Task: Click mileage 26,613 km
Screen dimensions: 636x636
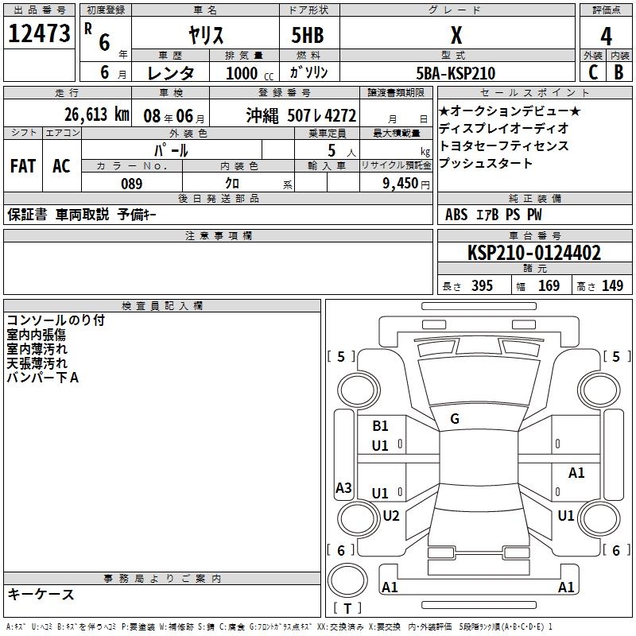Action: (x=97, y=114)
